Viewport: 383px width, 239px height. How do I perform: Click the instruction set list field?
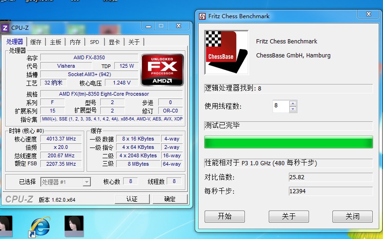[111, 119]
